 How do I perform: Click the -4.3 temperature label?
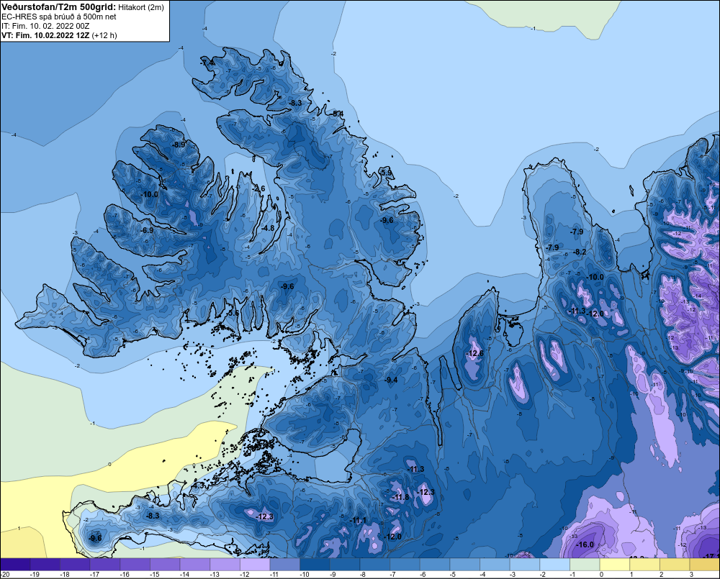point(199,485)
